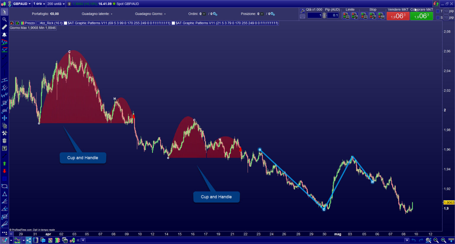Select the Prezzo legend entry

pyautogui.click(x=30, y=23)
